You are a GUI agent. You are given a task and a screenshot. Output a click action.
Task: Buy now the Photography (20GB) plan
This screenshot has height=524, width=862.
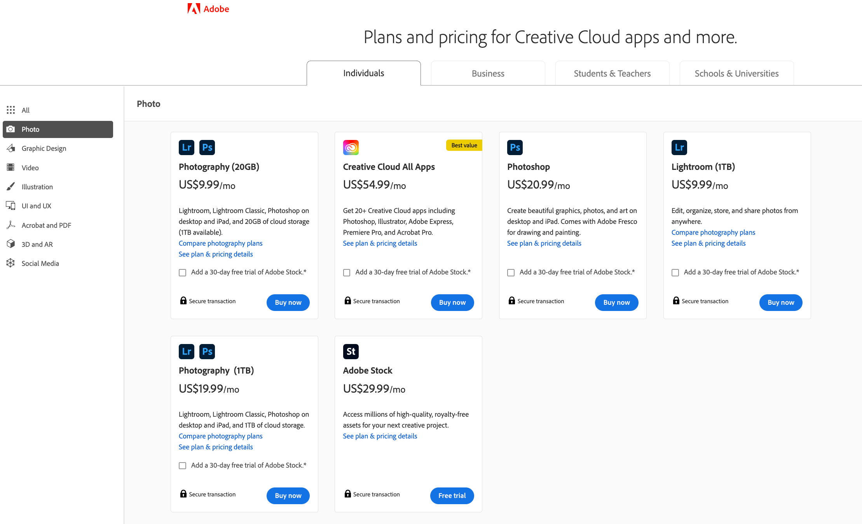point(288,302)
